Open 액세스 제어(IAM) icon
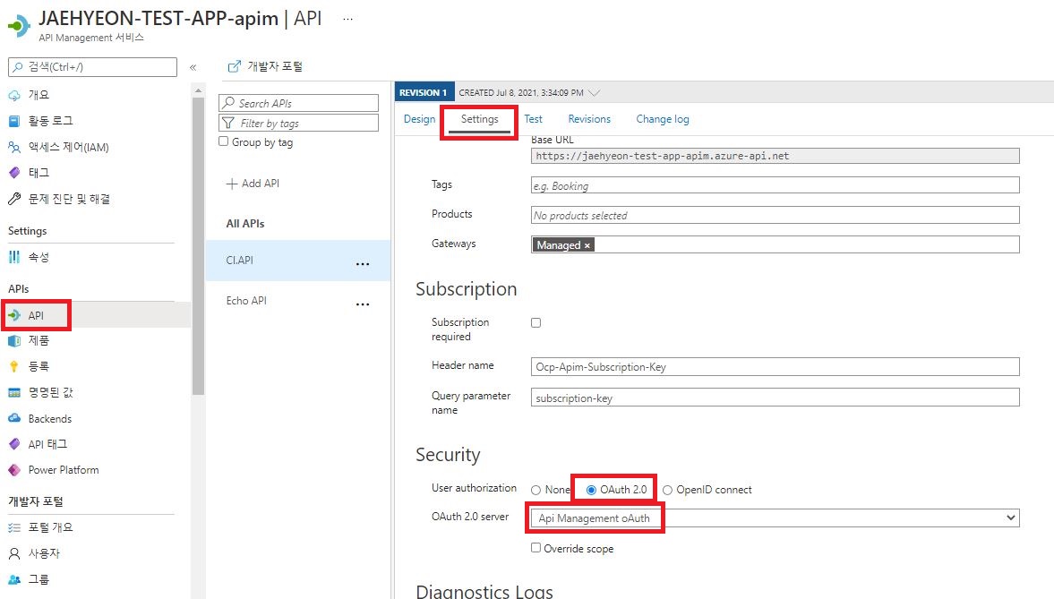The width and height of the screenshot is (1054, 599). 14,147
